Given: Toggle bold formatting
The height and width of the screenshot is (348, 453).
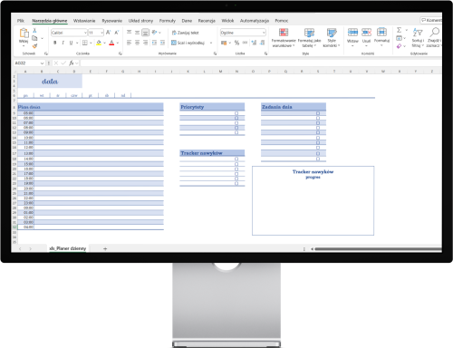Looking at the screenshot, I should [x=55, y=43].
